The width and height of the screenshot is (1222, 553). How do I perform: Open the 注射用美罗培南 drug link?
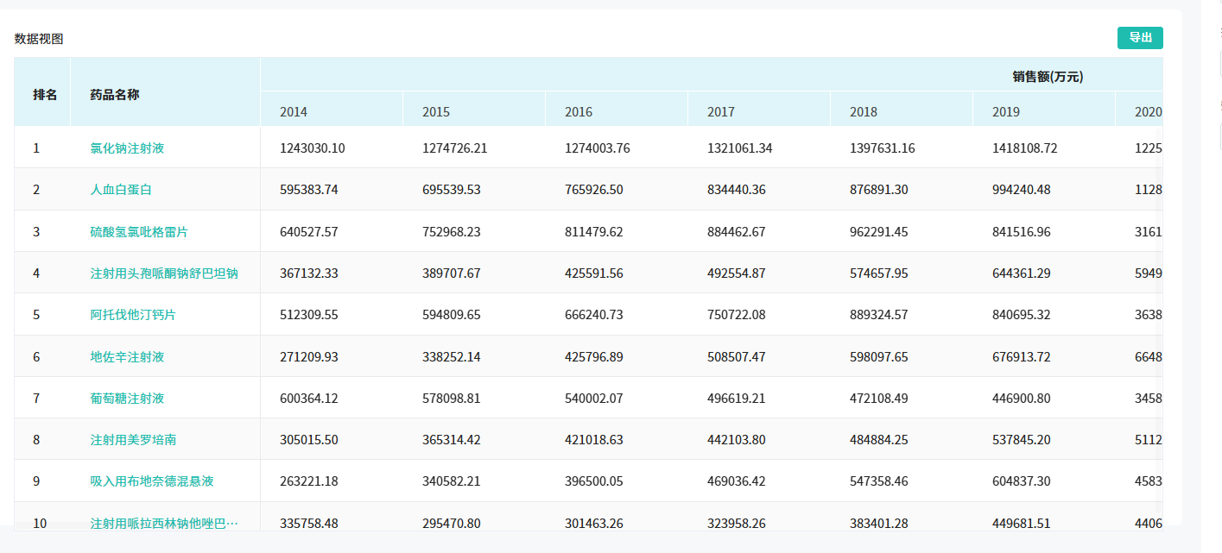pos(133,440)
